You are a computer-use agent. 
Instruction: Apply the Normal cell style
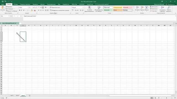[108, 7]
